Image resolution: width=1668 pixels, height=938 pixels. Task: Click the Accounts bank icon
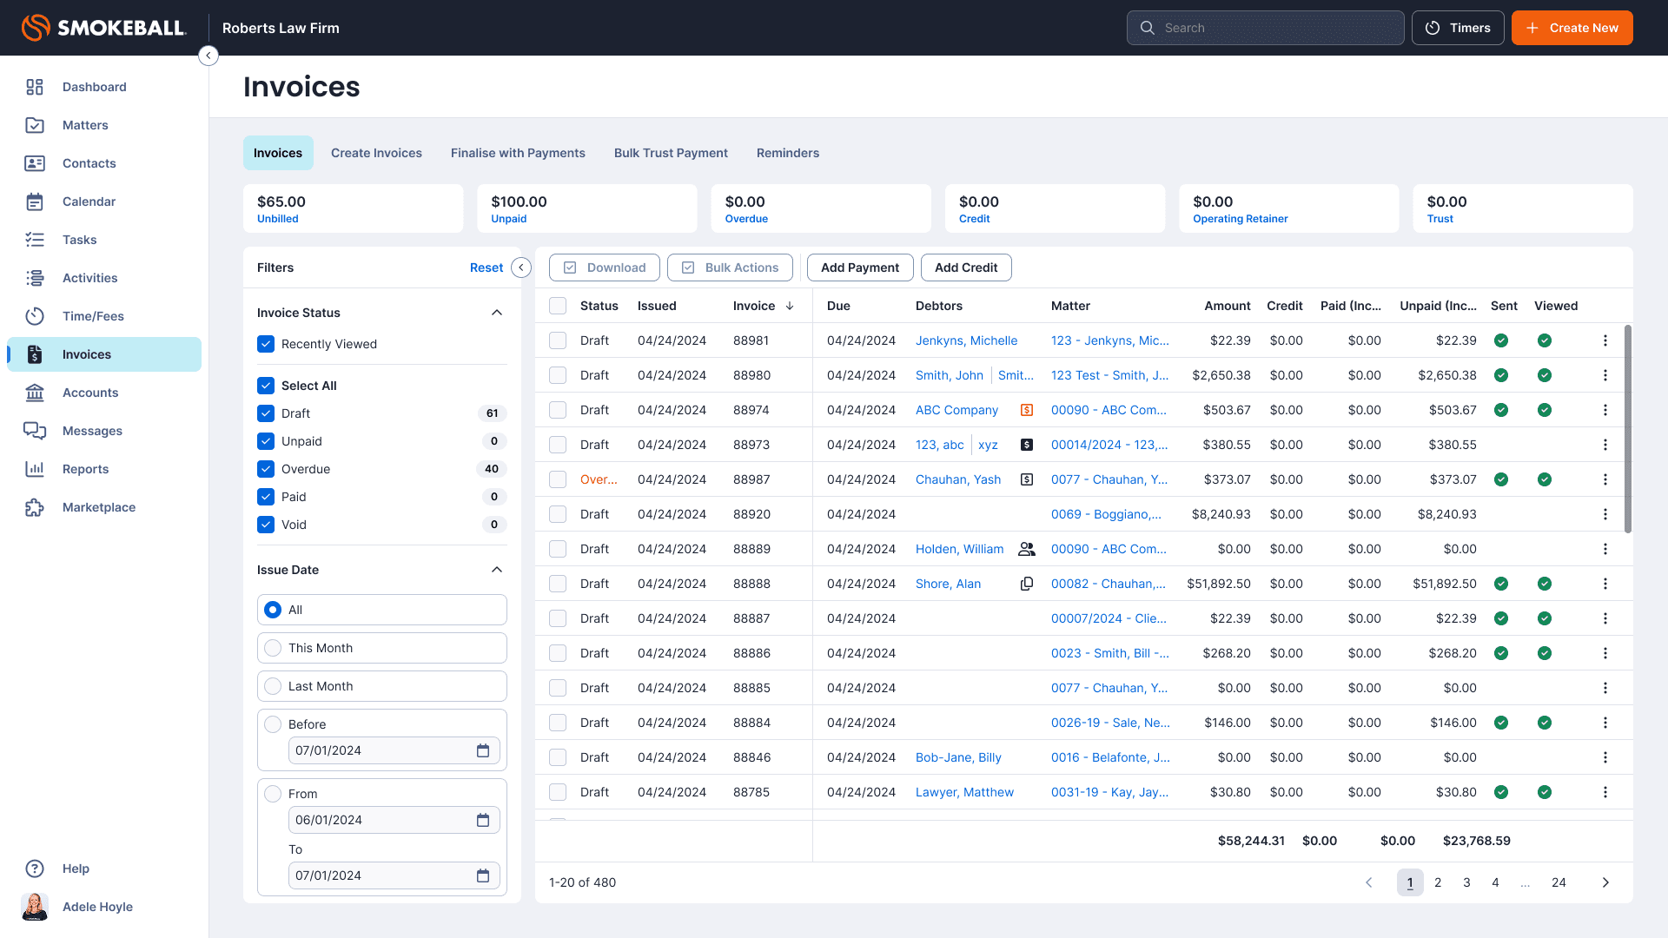pyautogui.click(x=35, y=393)
